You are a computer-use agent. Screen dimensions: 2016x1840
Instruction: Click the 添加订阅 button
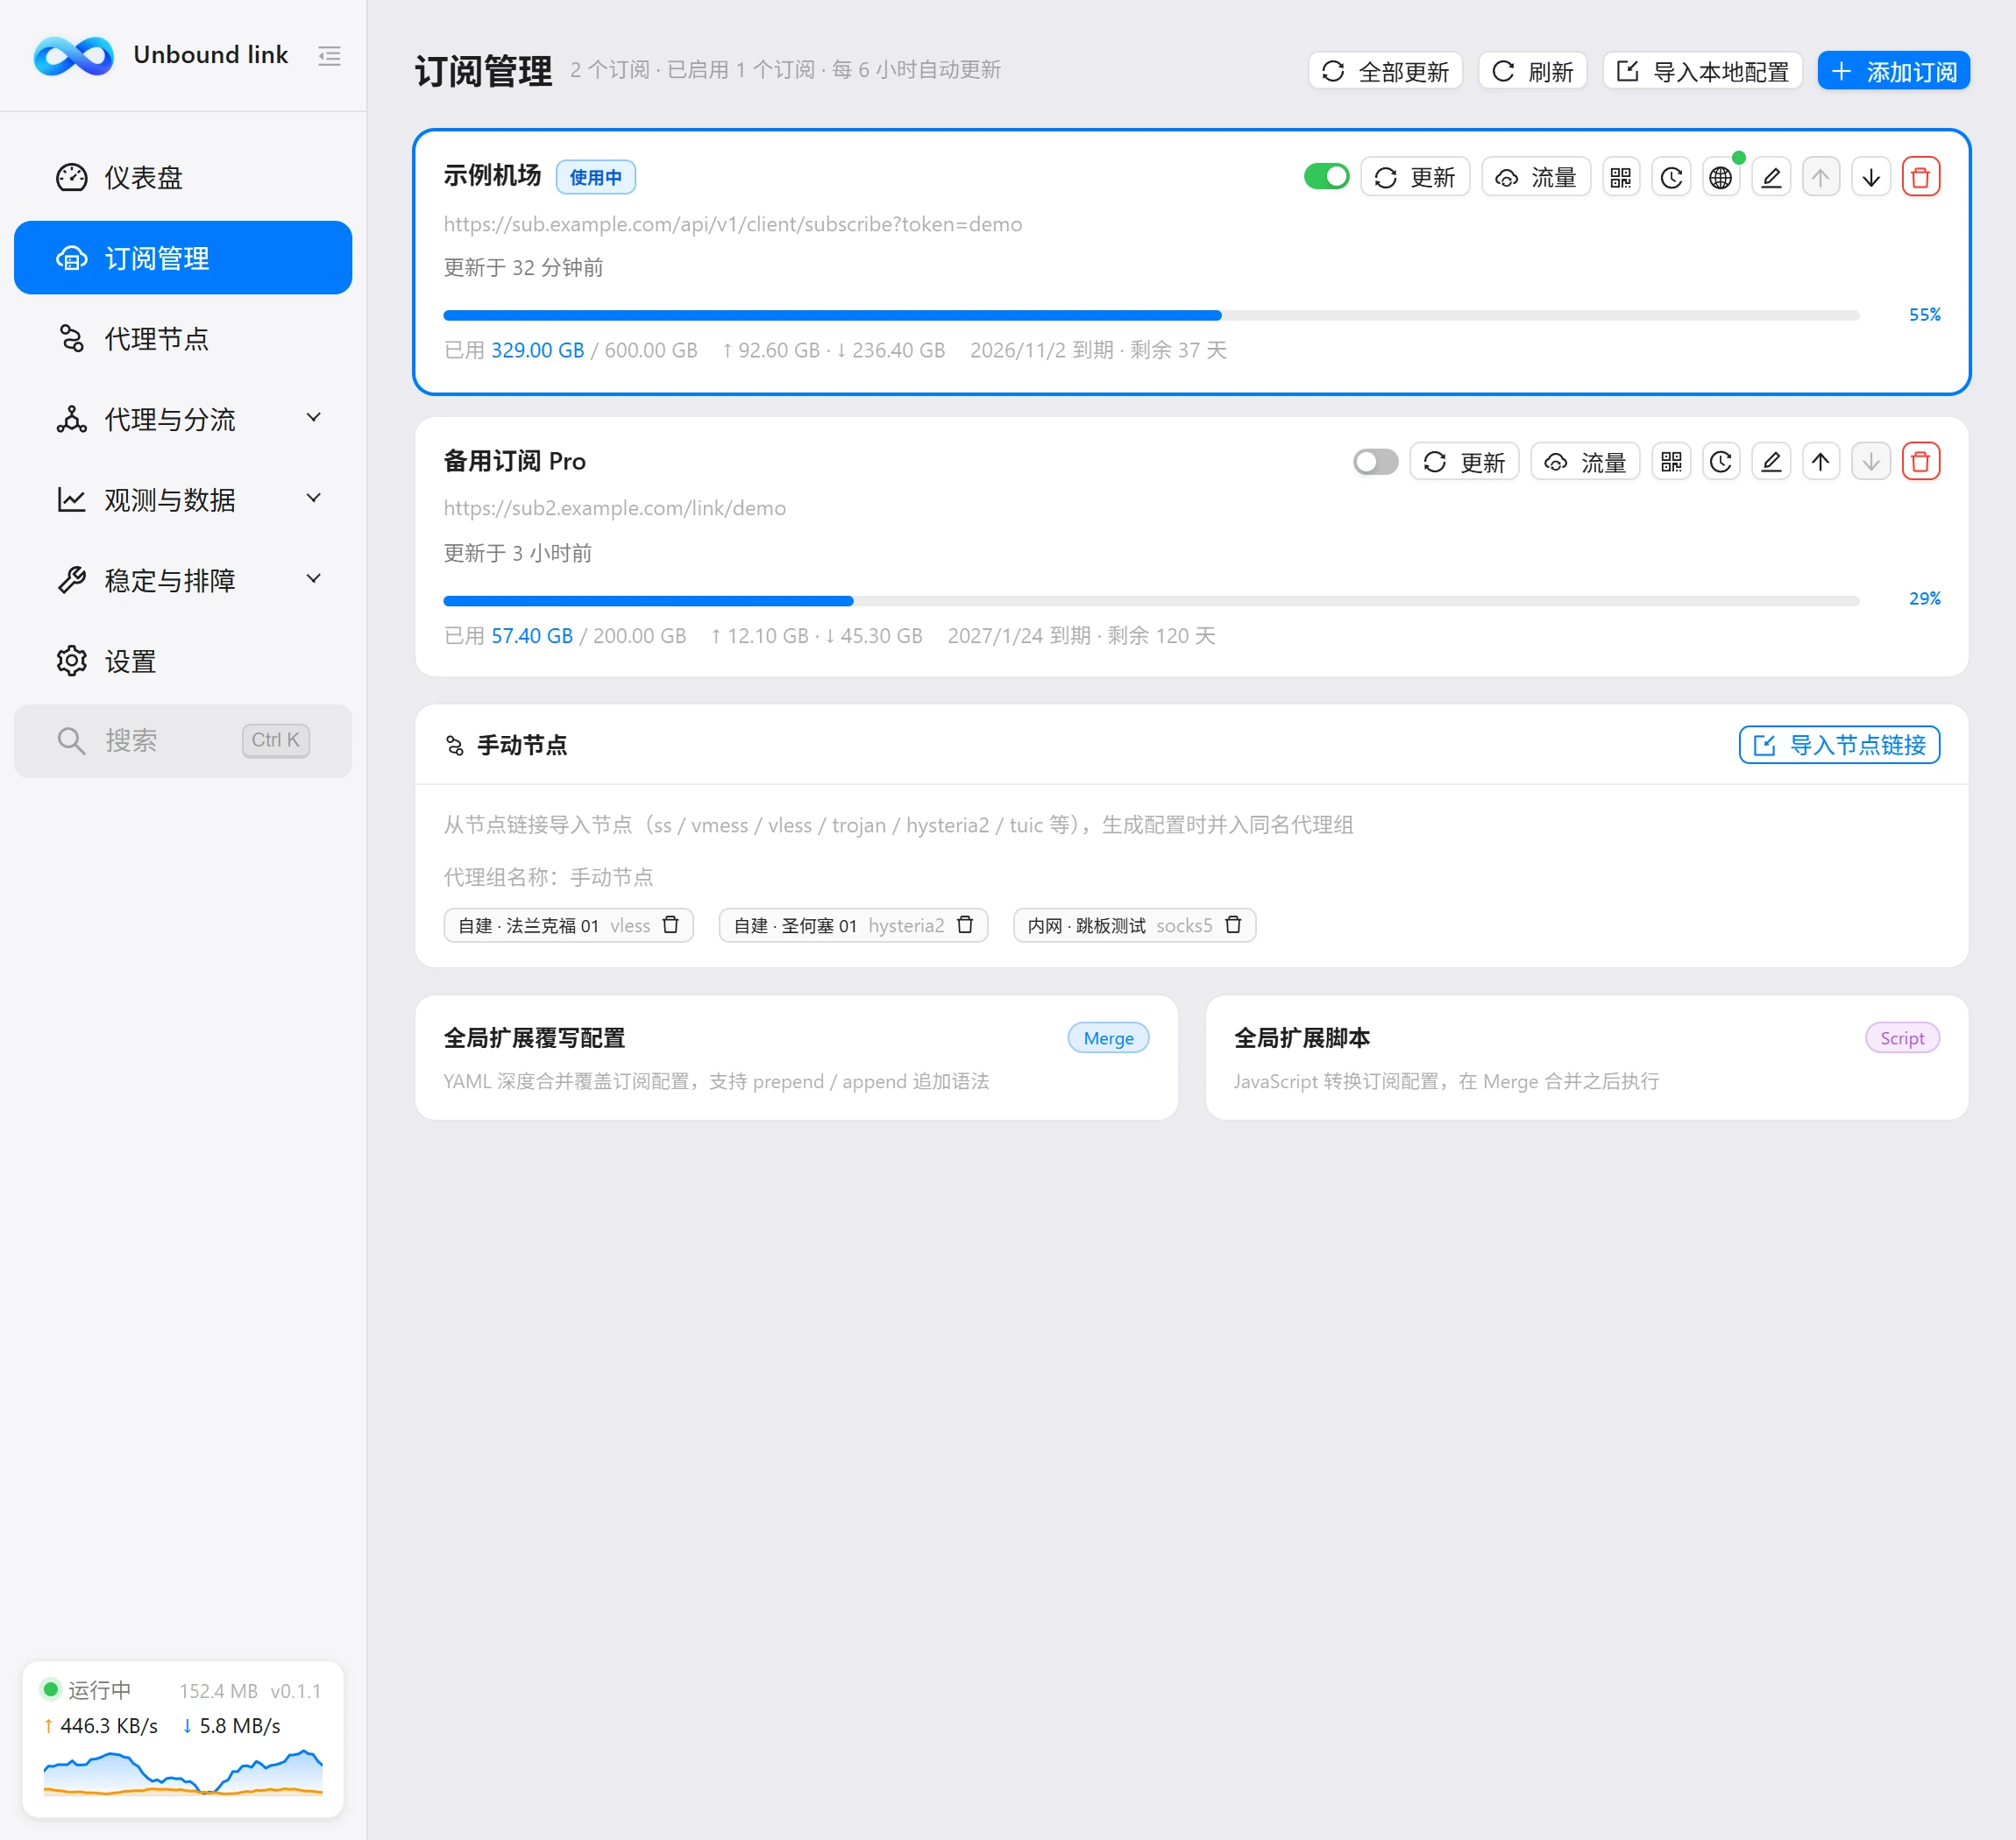coord(1893,71)
